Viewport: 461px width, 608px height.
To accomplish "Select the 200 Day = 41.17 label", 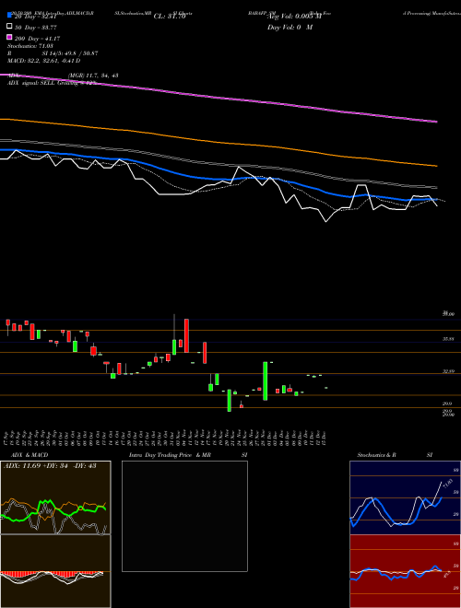I will 37,39.
